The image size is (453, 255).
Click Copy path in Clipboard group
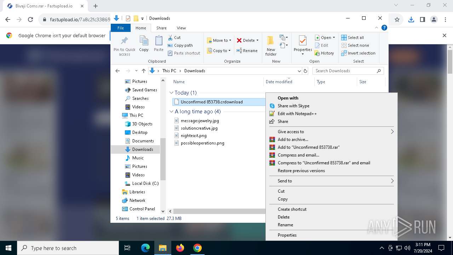[x=180, y=45]
